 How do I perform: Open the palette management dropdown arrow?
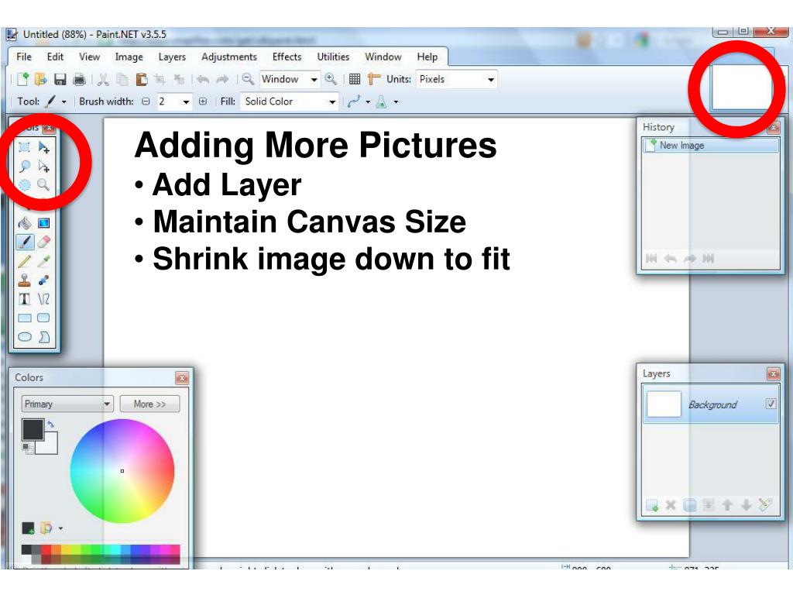tap(60, 528)
